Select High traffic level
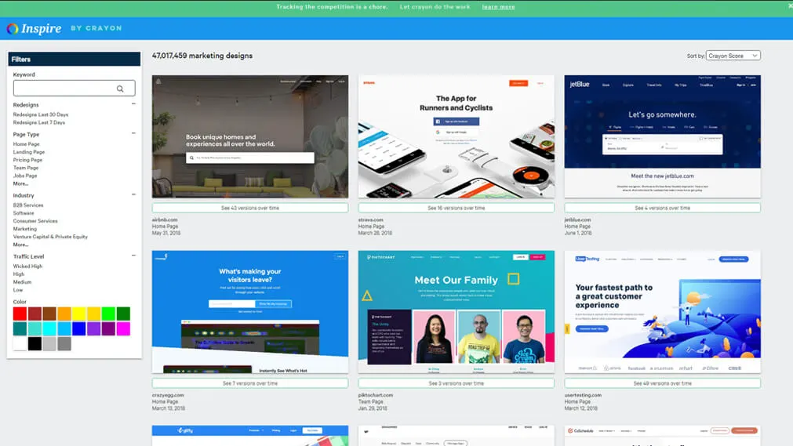 tap(19, 274)
